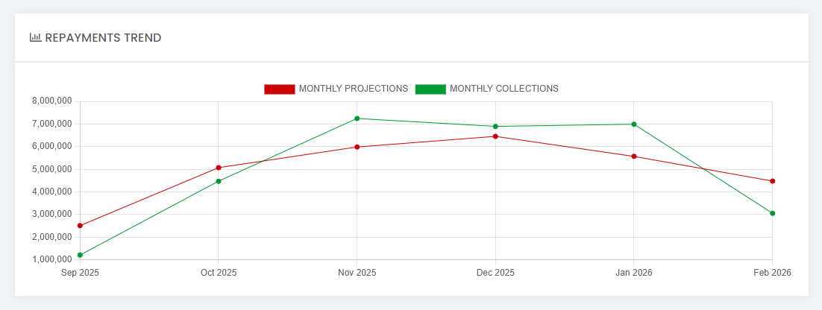Image resolution: width=822 pixels, height=310 pixels.
Task: Select the red projections point for Jan 2026
Action: 634,156
